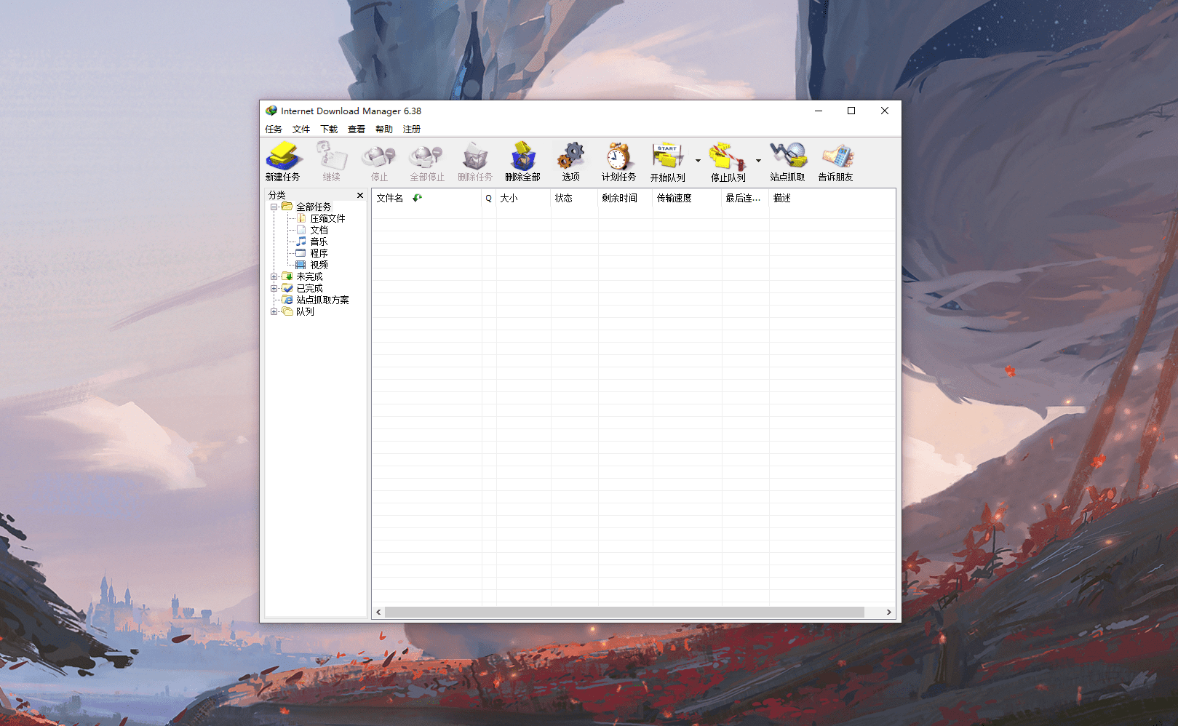Select 已完成 folder in tree
1178x726 pixels.
[309, 288]
